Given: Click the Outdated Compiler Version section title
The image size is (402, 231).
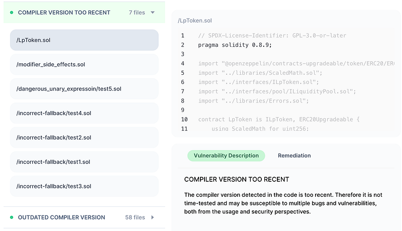Looking at the screenshot, I should pos(61,217).
